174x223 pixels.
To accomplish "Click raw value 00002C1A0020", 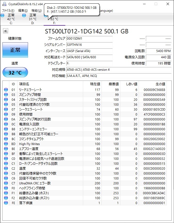I will point(154,149).
